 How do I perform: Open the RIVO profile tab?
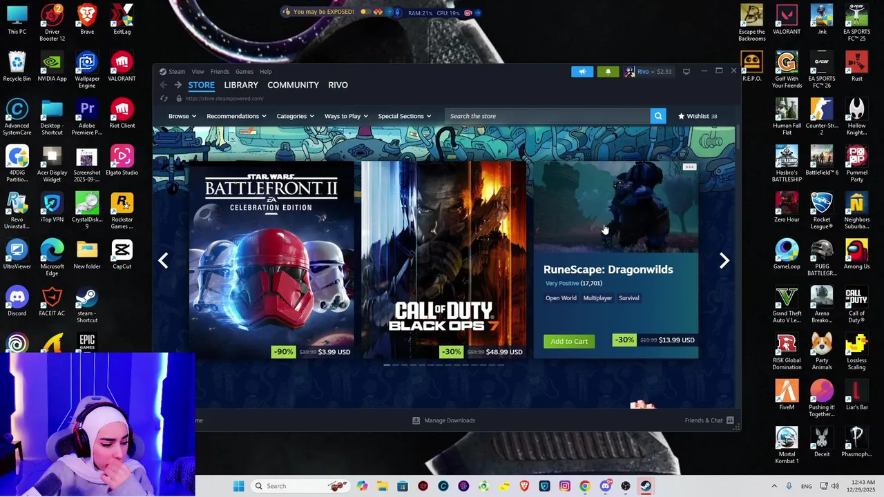[x=338, y=85]
